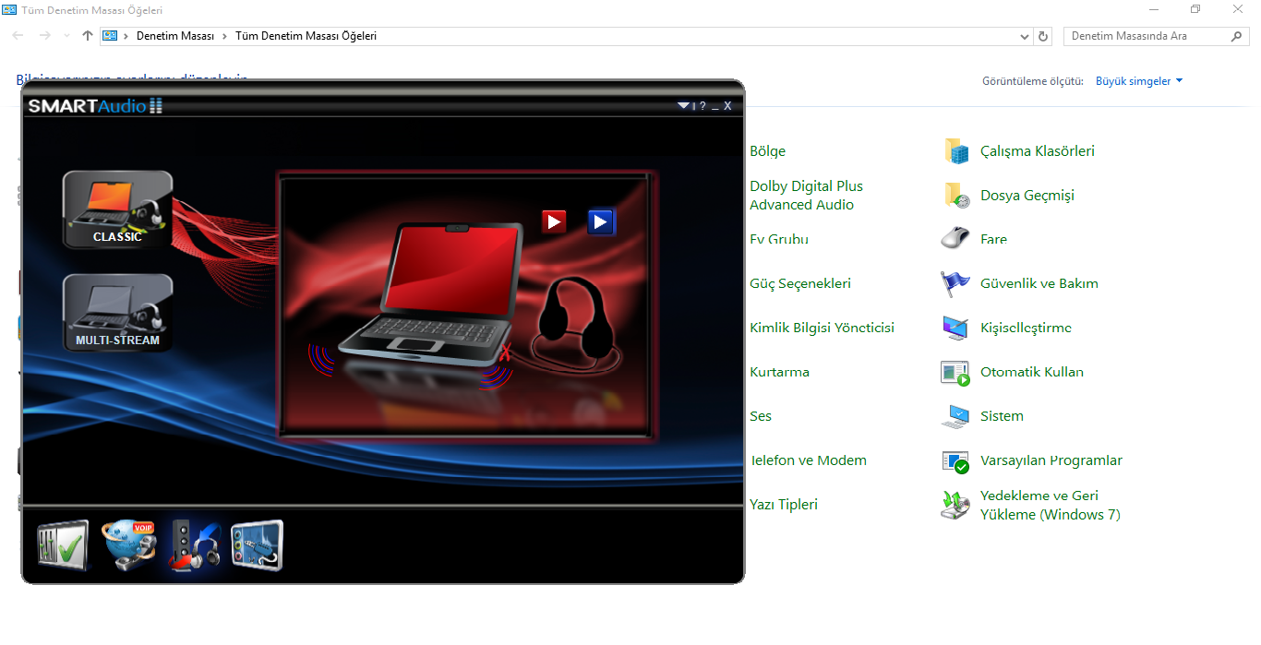Select the MULTI-STREAM audio mode
Screen dimensions: 1261x645
pos(117,313)
